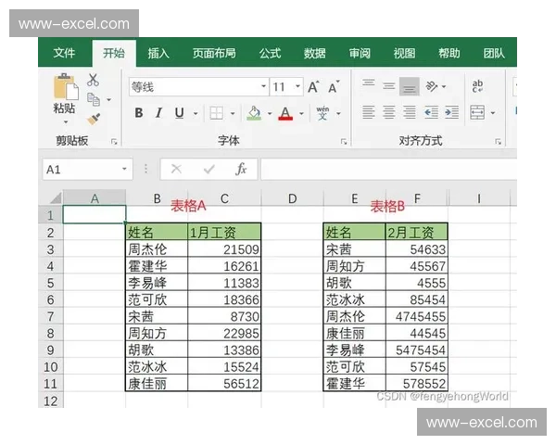Switch to the 帮助 (Help) tab
The image size is (556, 445).
tap(449, 53)
